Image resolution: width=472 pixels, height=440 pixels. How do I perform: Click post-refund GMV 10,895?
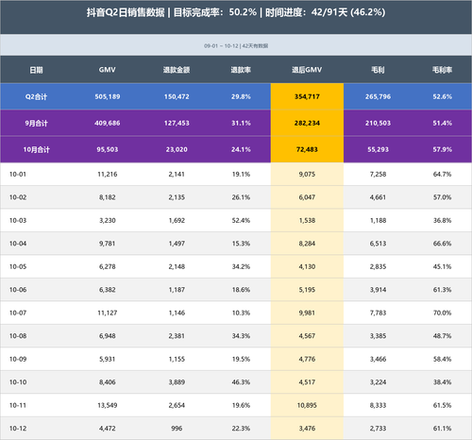(307, 405)
